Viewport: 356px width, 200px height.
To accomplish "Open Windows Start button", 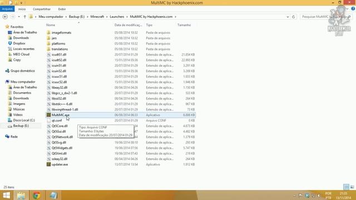I will pos(6,195).
